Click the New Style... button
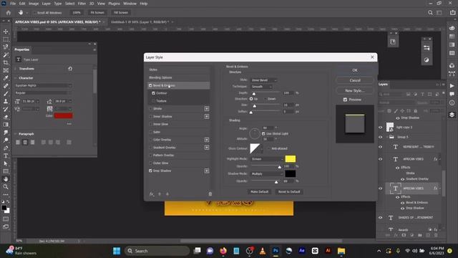The width and height of the screenshot is (458, 258). point(355,91)
